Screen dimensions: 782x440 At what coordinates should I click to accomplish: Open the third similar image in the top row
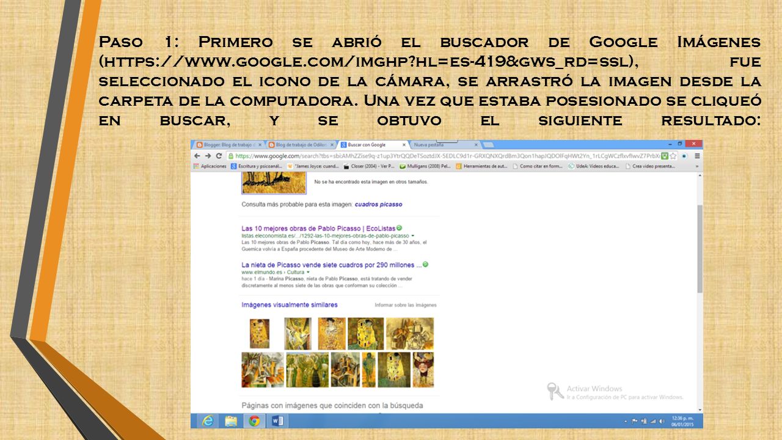[332, 334]
